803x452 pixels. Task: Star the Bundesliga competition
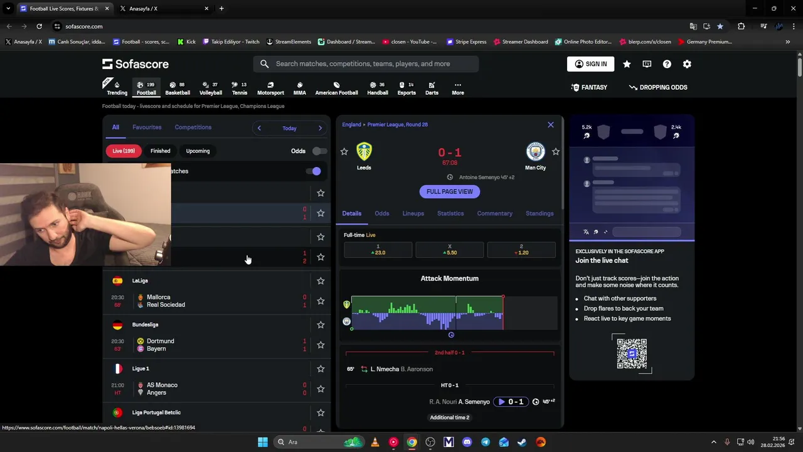(321, 325)
